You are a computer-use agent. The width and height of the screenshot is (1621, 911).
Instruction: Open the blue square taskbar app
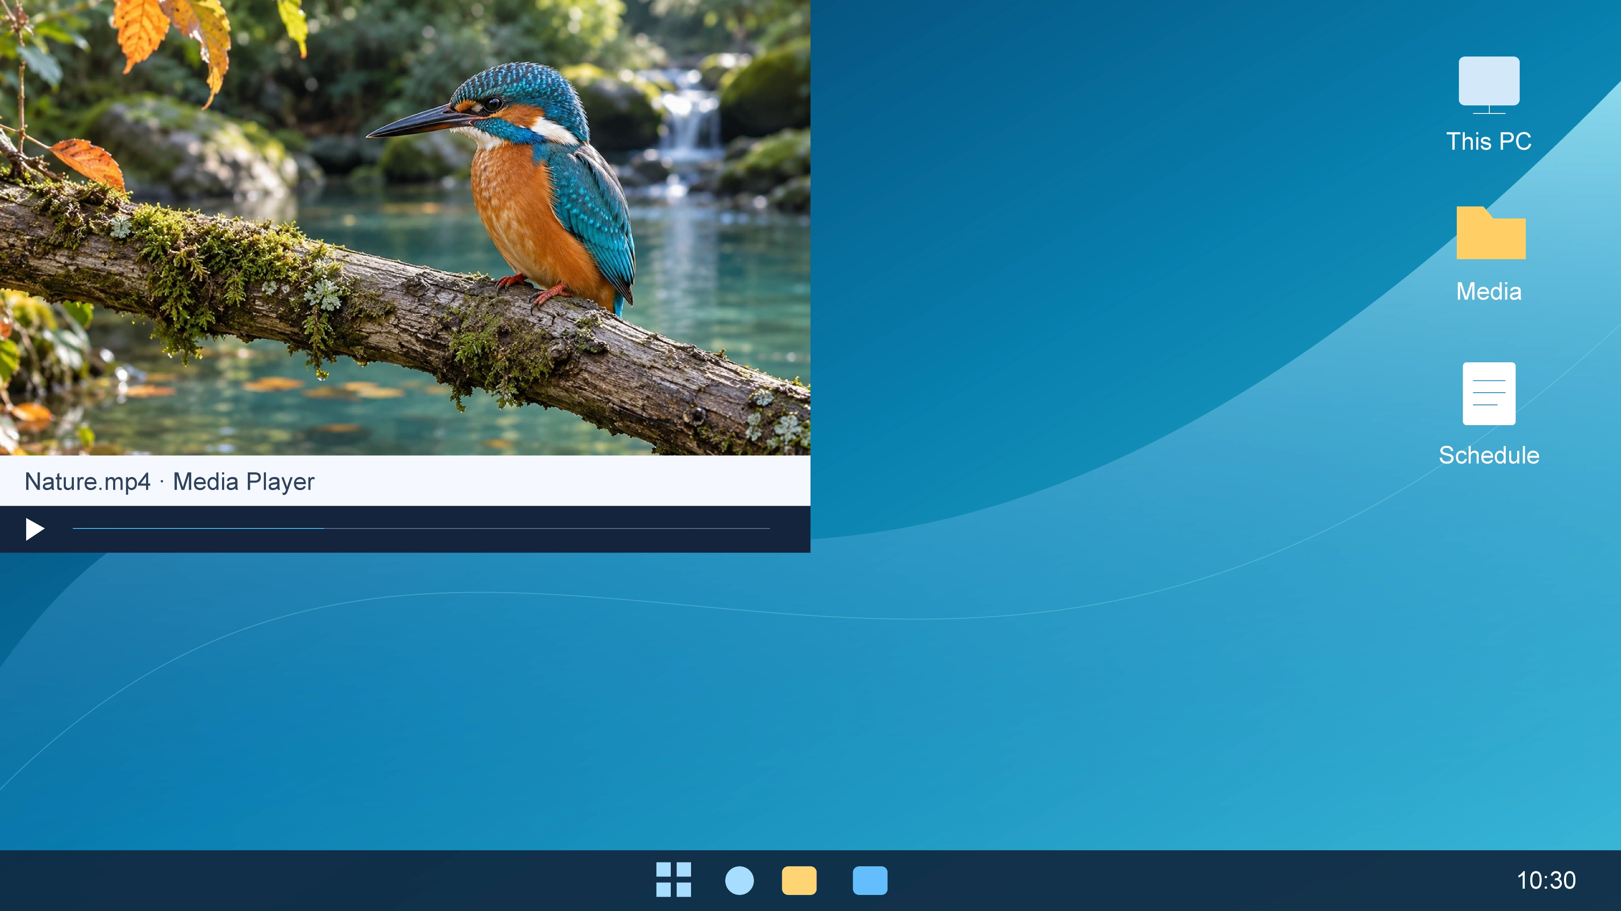pyautogui.click(x=870, y=880)
